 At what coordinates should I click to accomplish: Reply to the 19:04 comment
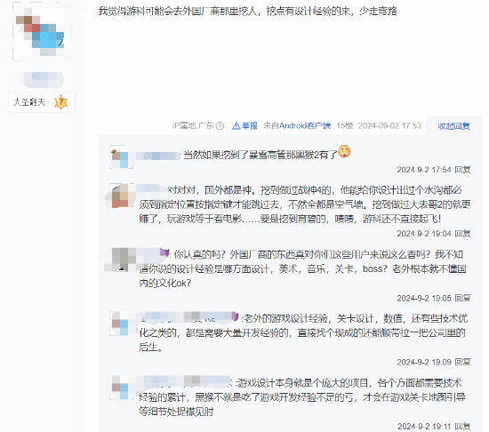(x=462, y=234)
